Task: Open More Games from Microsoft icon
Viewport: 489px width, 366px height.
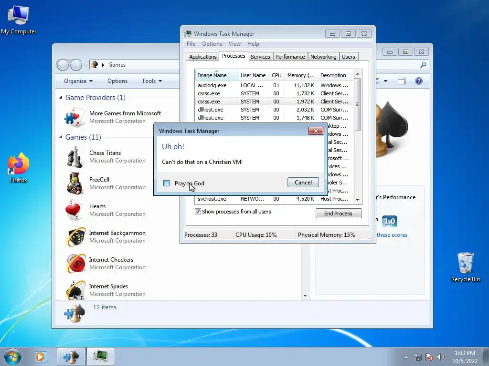Action: click(x=74, y=117)
